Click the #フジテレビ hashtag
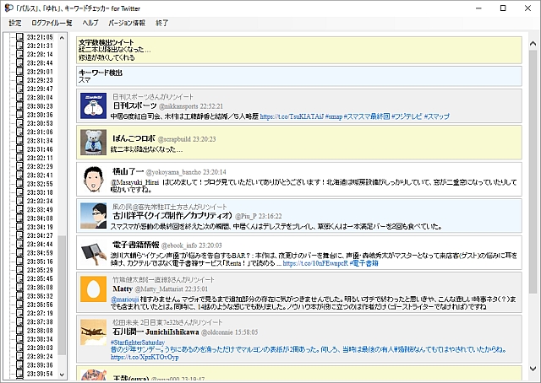 point(407,116)
